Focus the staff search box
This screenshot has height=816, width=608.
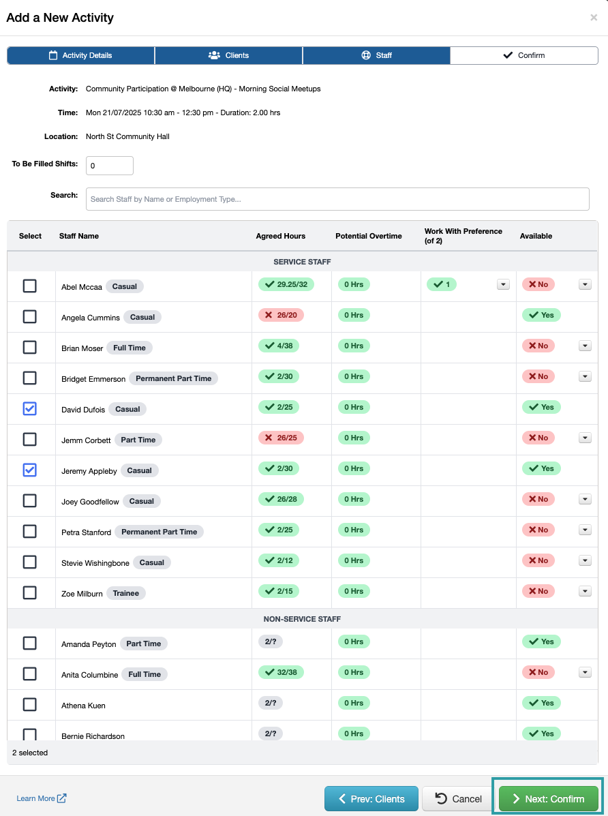tap(337, 199)
